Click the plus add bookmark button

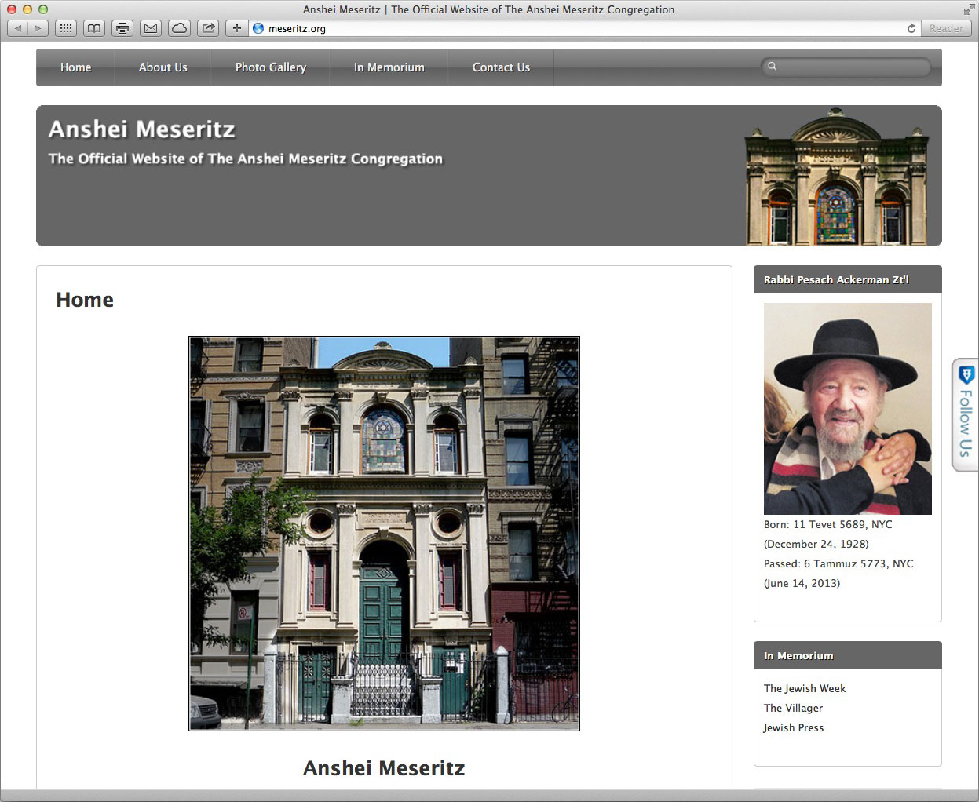tap(236, 28)
